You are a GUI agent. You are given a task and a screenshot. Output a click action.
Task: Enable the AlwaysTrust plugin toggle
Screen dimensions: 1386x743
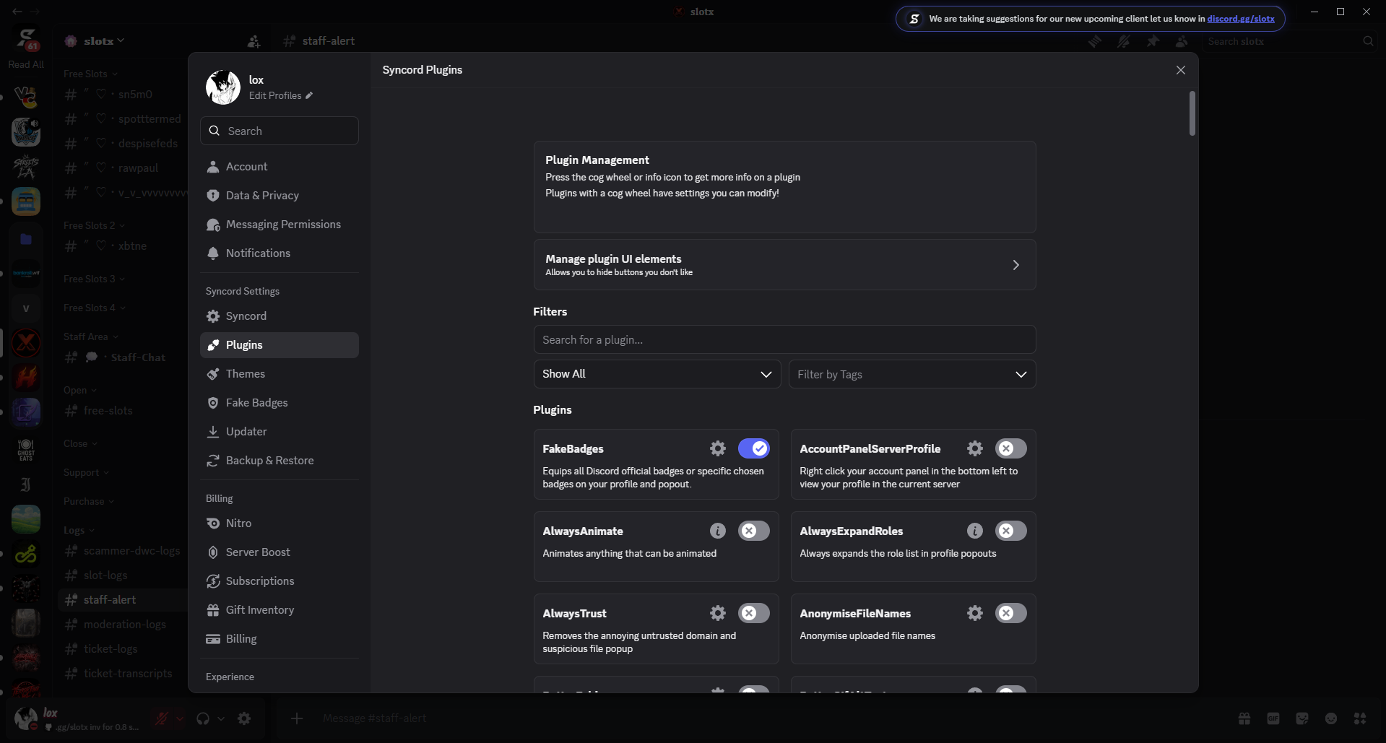[x=753, y=613]
